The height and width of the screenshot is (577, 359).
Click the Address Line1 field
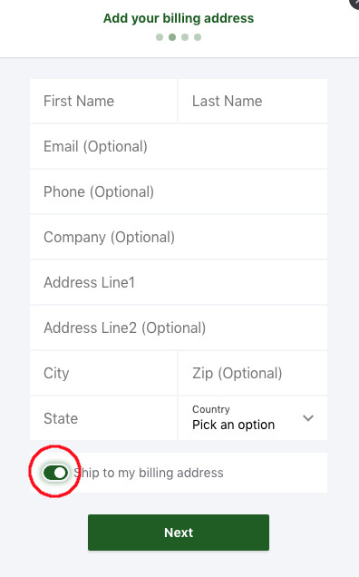coord(179,282)
